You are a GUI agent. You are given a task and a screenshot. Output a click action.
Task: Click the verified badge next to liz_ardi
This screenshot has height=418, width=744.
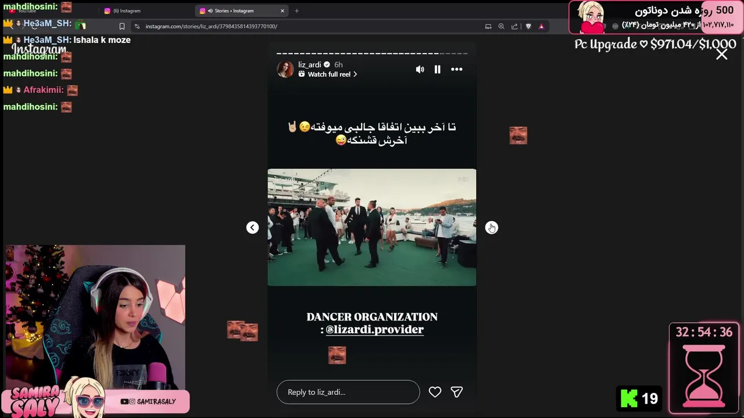pyautogui.click(x=327, y=64)
